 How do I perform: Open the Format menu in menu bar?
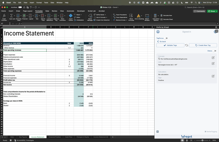(x=39, y=3)
